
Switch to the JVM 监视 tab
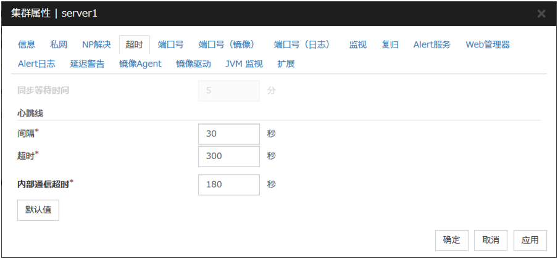tap(244, 64)
